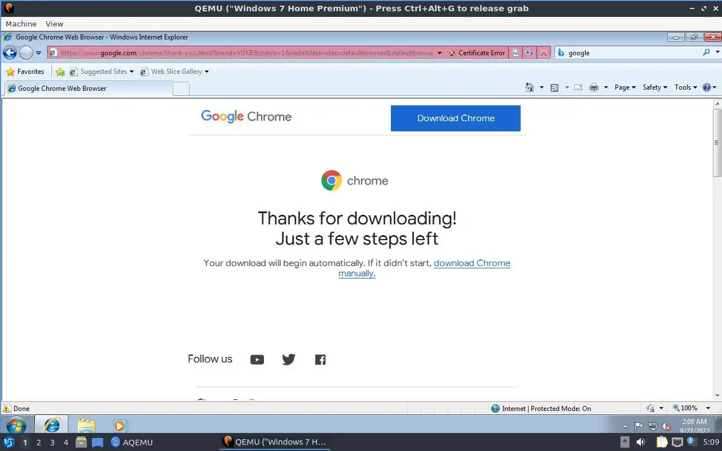Switch to virtual desktop 2
This screenshot has width=722, height=451.
point(38,443)
